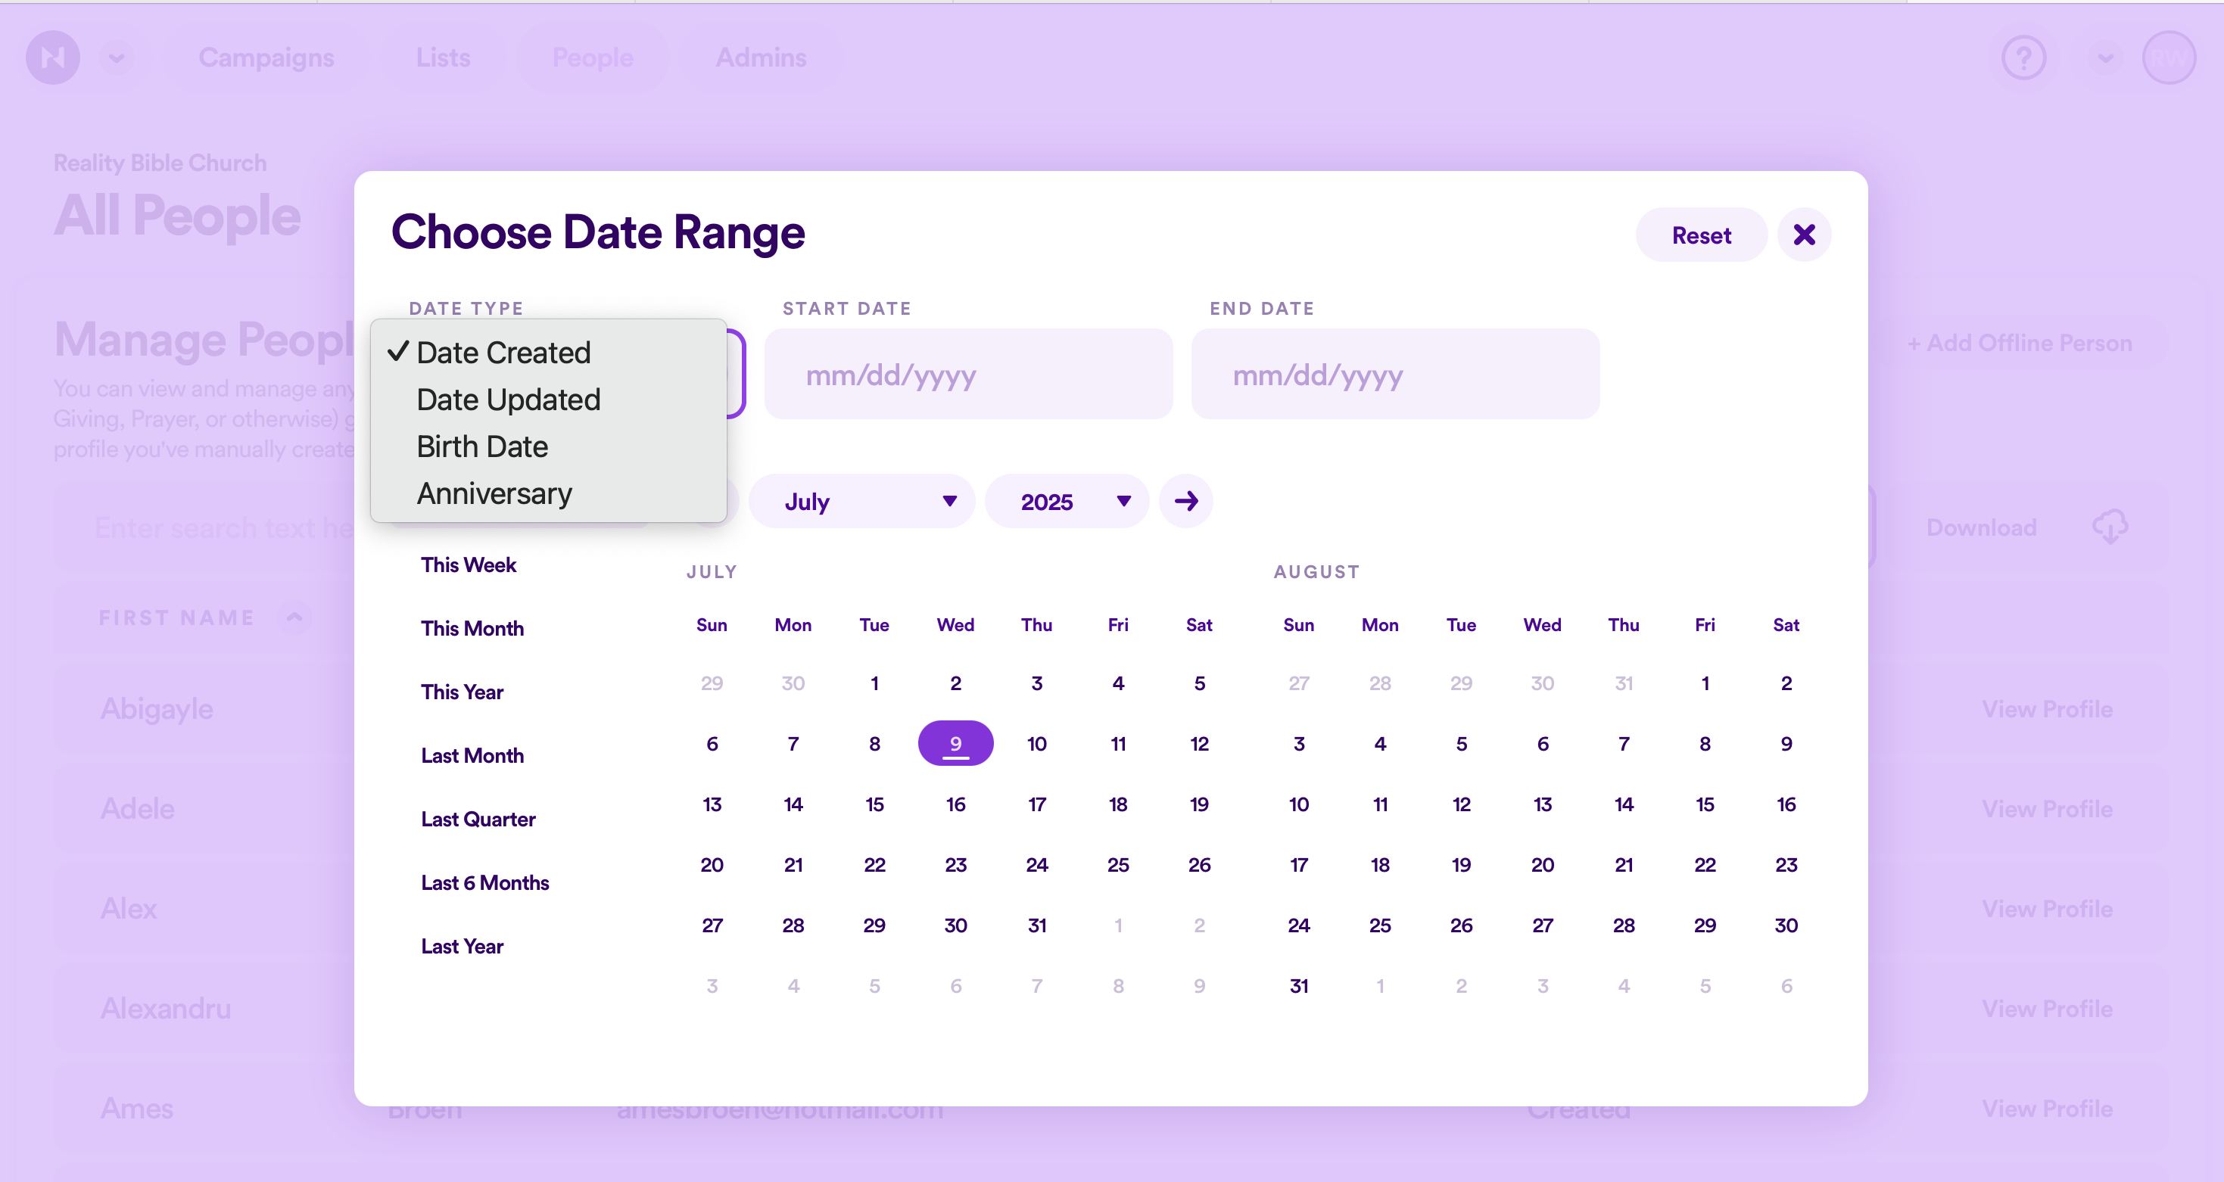Select This Week preset
This screenshot has width=2224, height=1182.
pyautogui.click(x=468, y=565)
